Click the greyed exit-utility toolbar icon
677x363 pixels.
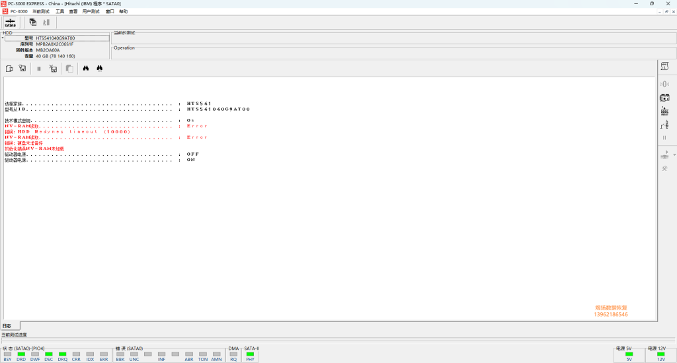coord(46,22)
